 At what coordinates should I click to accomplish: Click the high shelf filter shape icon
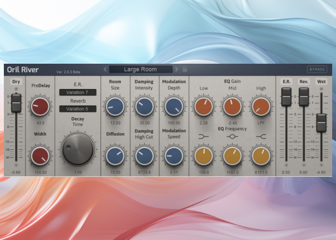261,137
